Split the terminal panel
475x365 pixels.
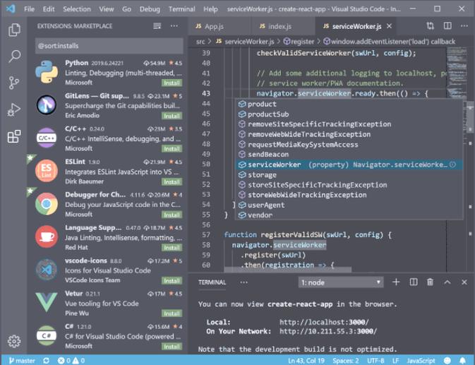tap(413, 282)
